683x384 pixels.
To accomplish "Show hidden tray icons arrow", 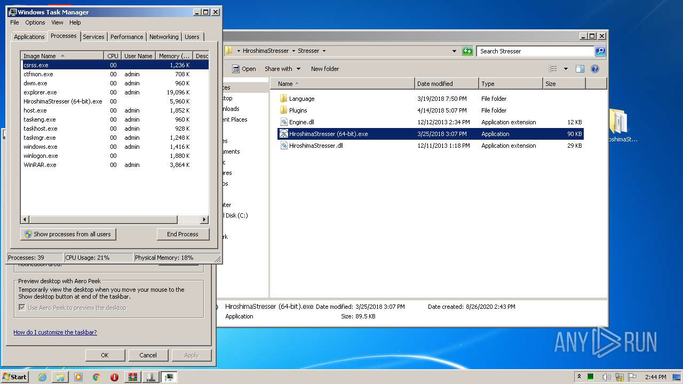I will [x=579, y=377].
